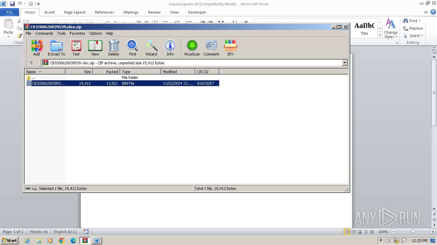Open WinRAR Commands menu
437x245 pixels.
click(x=44, y=33)
